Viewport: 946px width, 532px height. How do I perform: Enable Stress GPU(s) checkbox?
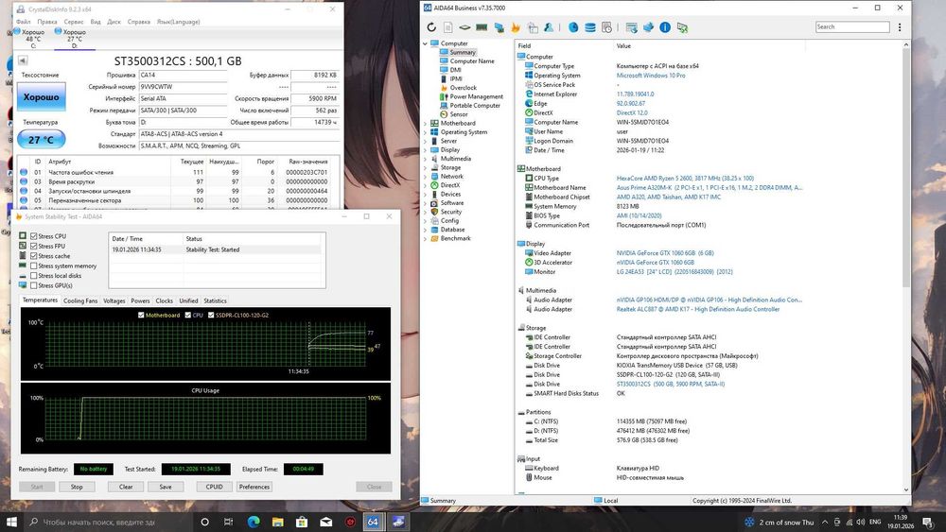(x=34, y=285)
